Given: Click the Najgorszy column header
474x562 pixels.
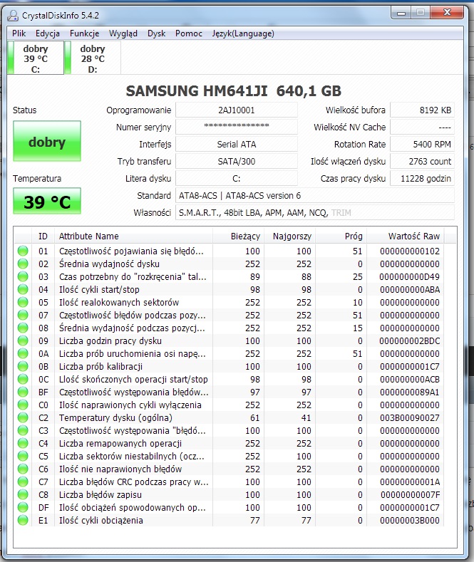Looking at the screenshot, I should click(x=289, y=236).
